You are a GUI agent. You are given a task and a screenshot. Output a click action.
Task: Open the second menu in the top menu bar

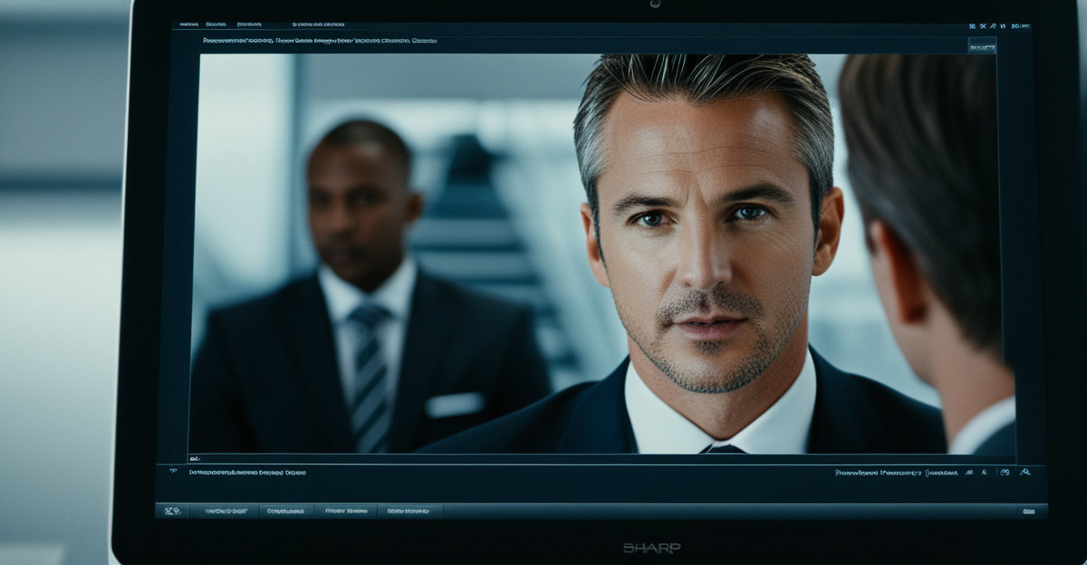tap(216, 24)
